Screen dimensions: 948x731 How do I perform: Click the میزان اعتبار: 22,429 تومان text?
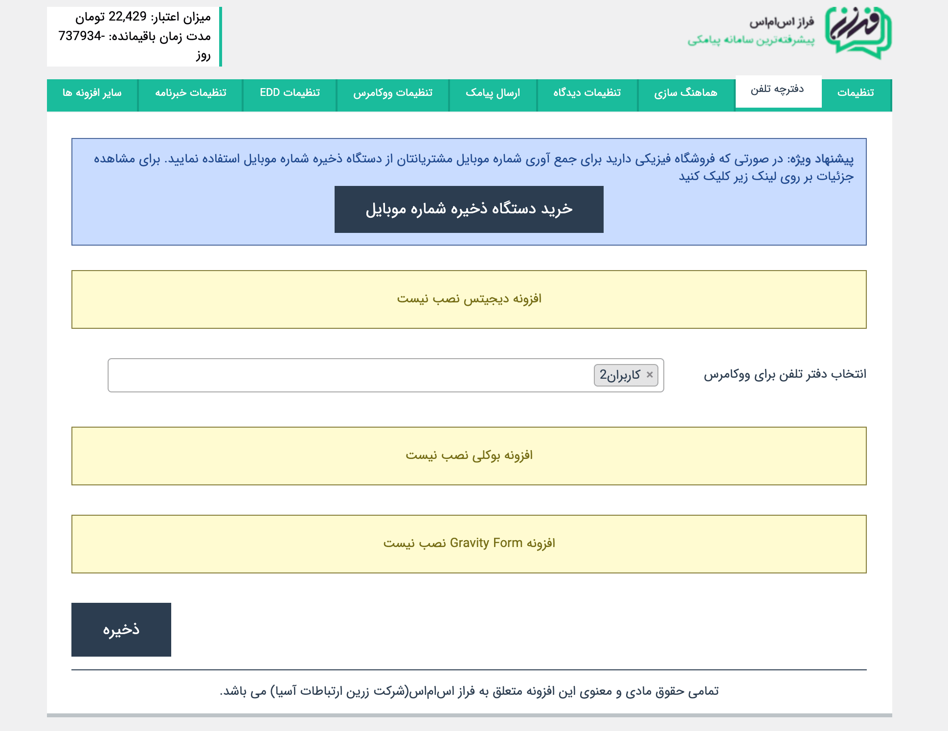click(143, 17)
